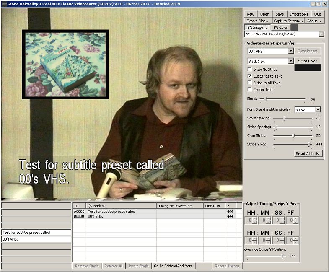Open the 720 x 576 PAL resolution dropdown

321,34
